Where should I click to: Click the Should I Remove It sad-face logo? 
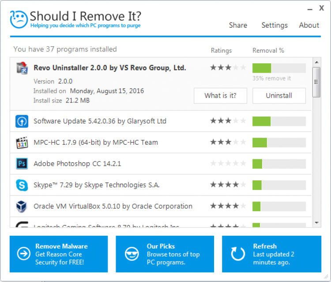point(19,19)
